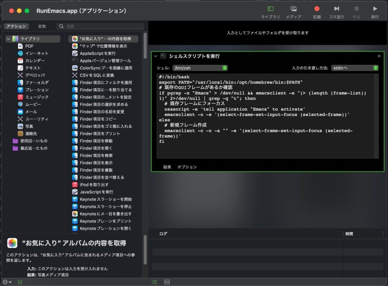Image resolution: width=388 pixels, height=286 pixels.
Task: Click the action list vertical scrollbar
Action: tap(145, 46)
